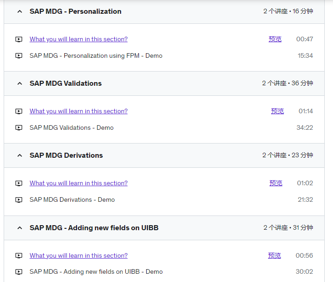
Task: Click the 34:22 duration value
Action: (x=305, y=127)
